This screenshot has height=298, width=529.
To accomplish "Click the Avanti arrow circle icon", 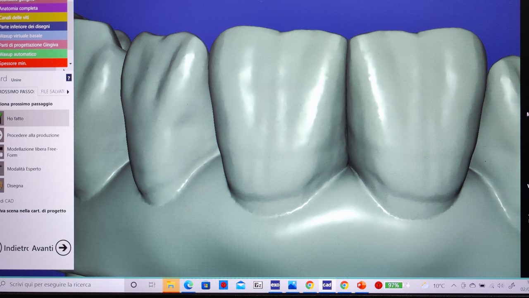I will point(63,248).
